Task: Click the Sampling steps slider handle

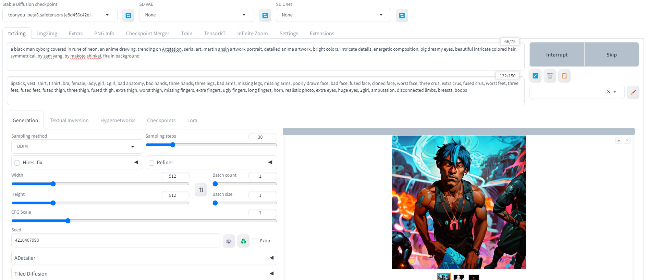Action: tap(173, 145)
